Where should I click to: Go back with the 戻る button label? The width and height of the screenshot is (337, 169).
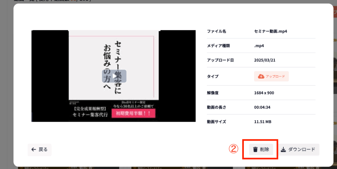point(43,150)
